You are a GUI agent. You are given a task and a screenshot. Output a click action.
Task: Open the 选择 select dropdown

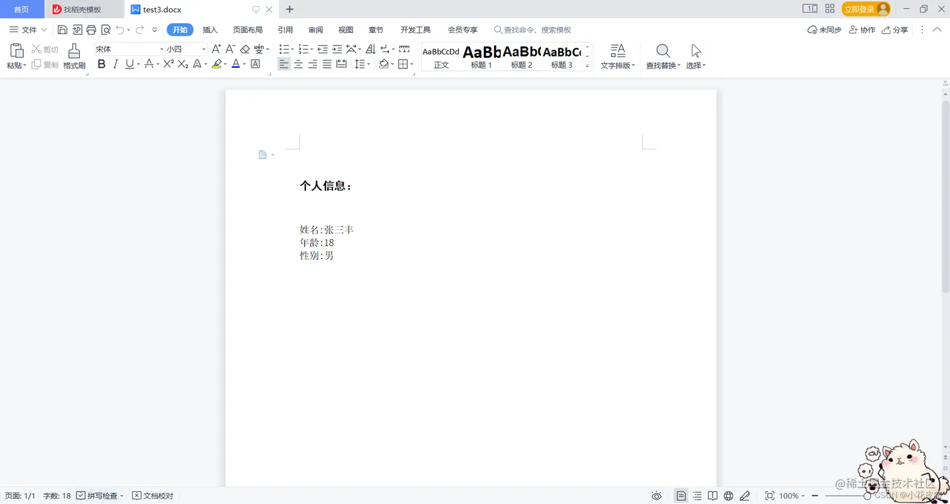coord(696,65)
